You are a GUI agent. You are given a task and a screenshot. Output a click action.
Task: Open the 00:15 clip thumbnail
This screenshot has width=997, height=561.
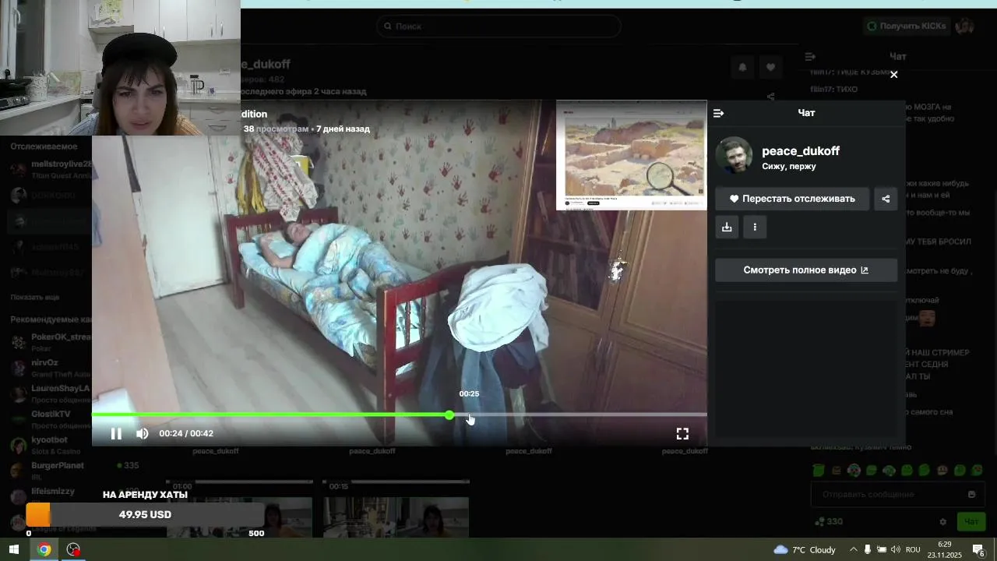point(396,508)
